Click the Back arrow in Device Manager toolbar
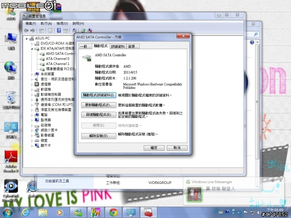Viewport: 291px width, 218px height. 26,30
